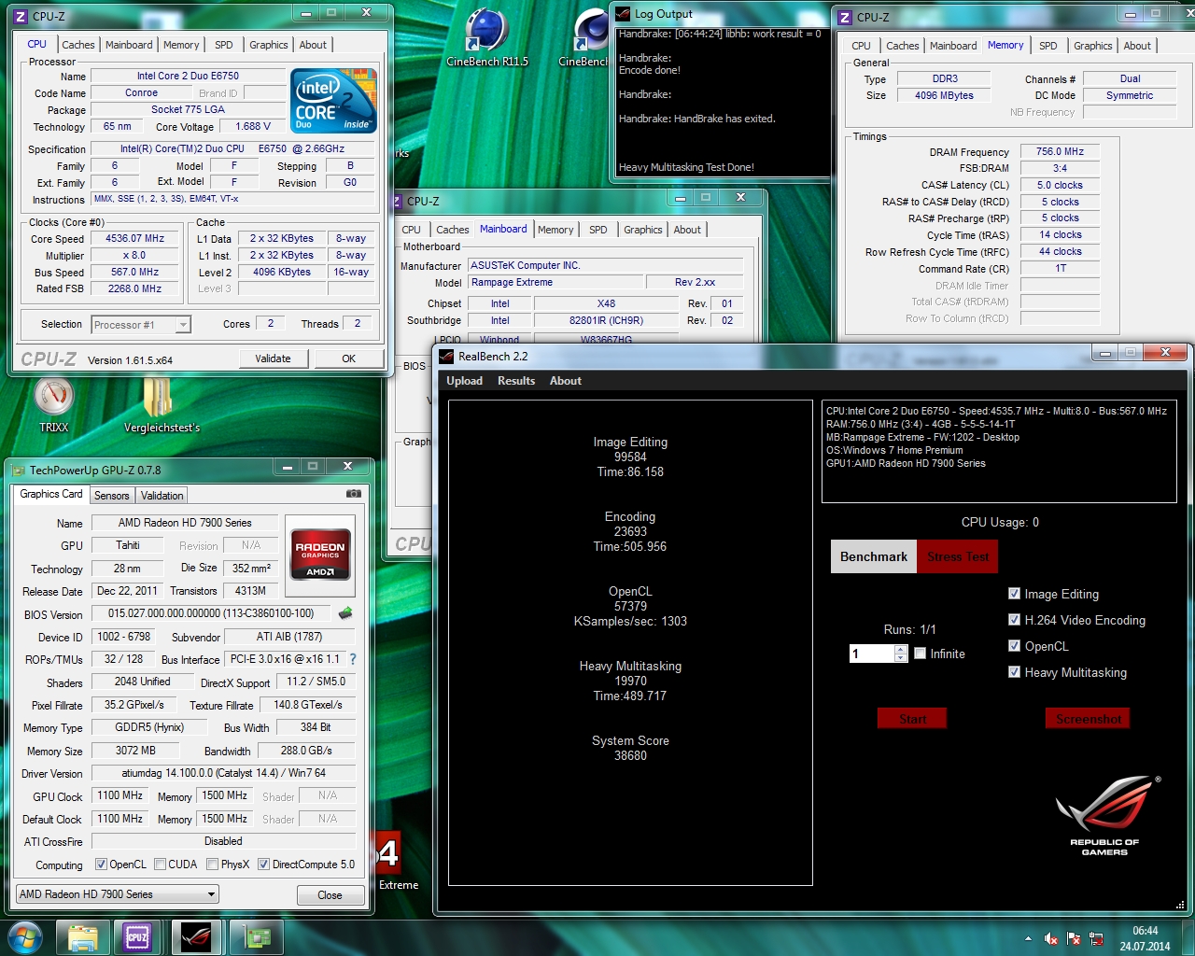Click the GPU-Z screenshot camera icon
This screenshot has height=956, width=1195.
pos(354,494)
